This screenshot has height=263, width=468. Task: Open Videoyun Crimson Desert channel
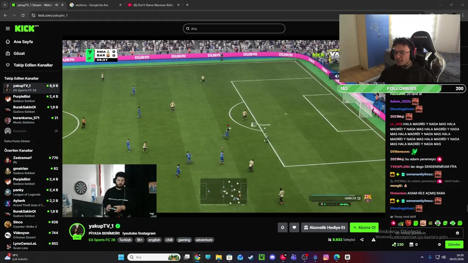31,235
